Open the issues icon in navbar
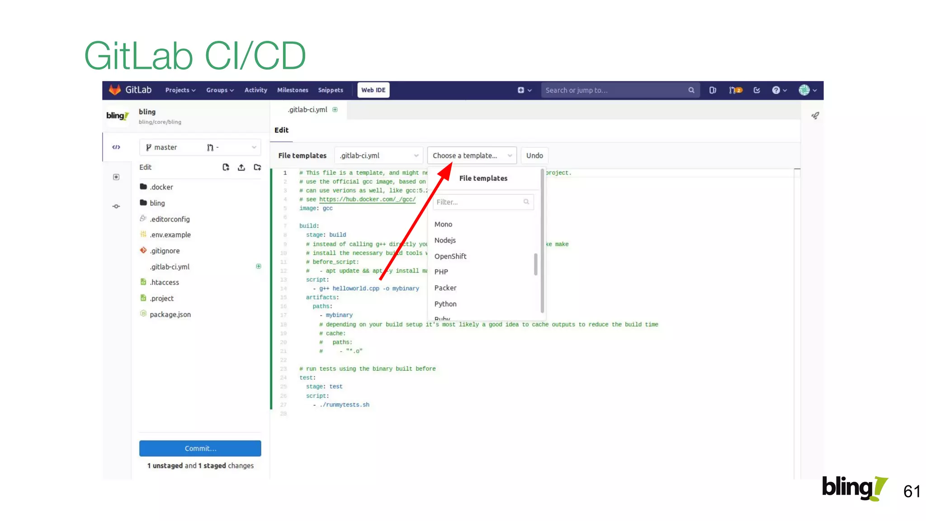Image resolution: width=926 pixels, height=521 pixels. tap(713, 90)
